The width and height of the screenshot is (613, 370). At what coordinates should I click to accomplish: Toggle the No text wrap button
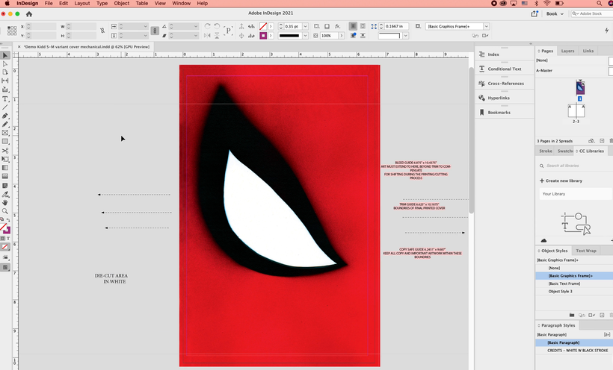click(x=353, y=26)
